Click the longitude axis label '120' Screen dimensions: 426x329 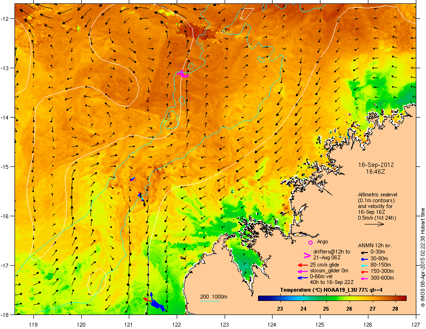tap(81, 324)
